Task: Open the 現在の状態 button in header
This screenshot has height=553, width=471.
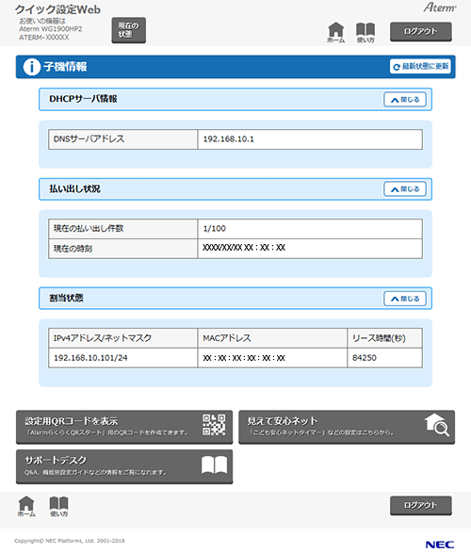Action: click(129, 30)
